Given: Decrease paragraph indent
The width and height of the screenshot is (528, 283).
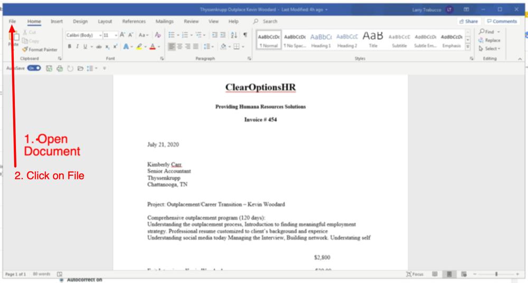Looking at the screenshot, I should (214, 35).
